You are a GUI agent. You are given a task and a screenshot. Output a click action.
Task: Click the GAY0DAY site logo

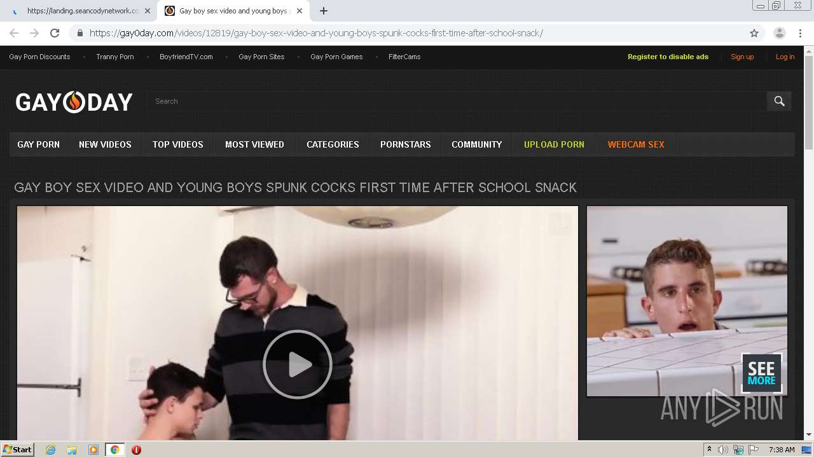coord(74,102)
